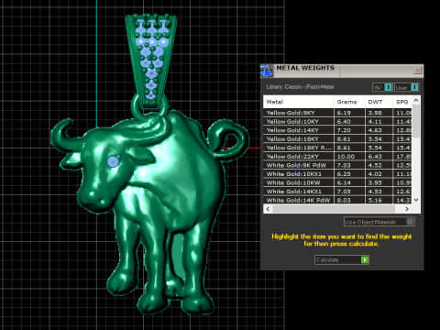Click the table's scroll up arrow

point(416,100)
